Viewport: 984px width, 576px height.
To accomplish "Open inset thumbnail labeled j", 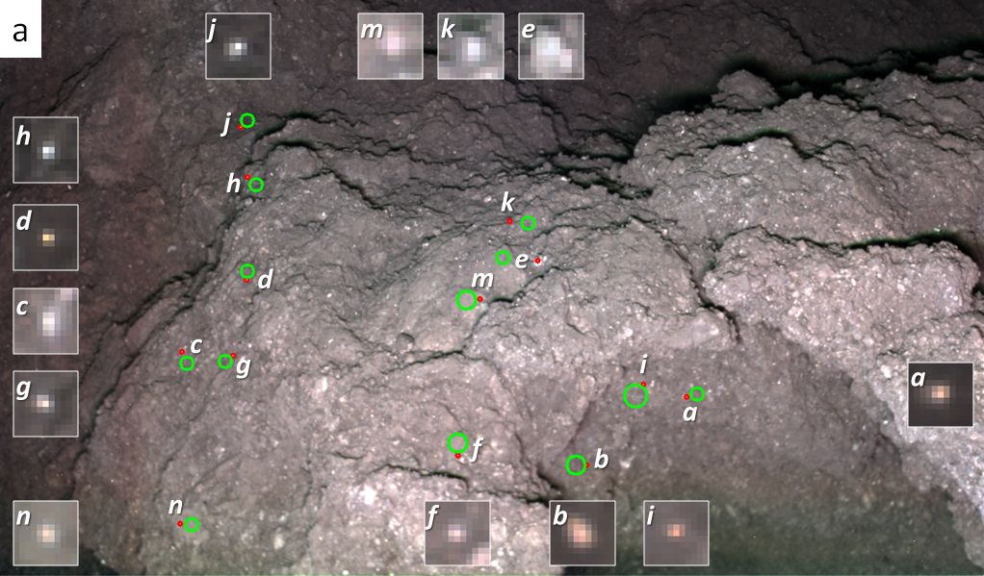I will (x=238, y=46).
